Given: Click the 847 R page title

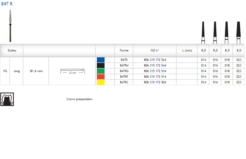Looking at the screenshot, I should click(x=7, y=4).
